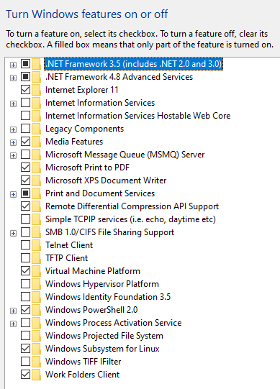Select SMB 1.0/CIFS File Sharing Support label

pyautogui.click(x=109, y=232)
